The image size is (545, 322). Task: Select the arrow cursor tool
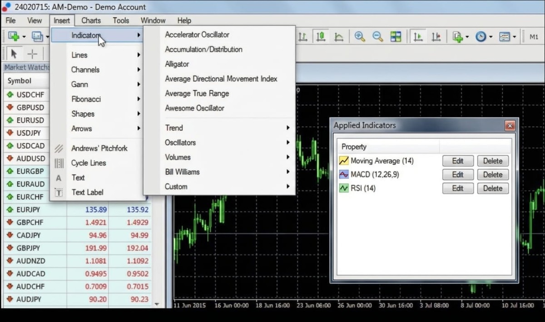tap(14, 54)
